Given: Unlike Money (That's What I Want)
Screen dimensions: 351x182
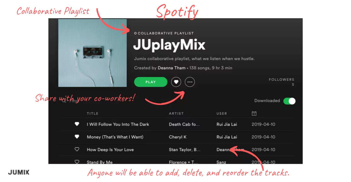Looking at the screenshot, I should pyautogui.click(x=77, y=137).
